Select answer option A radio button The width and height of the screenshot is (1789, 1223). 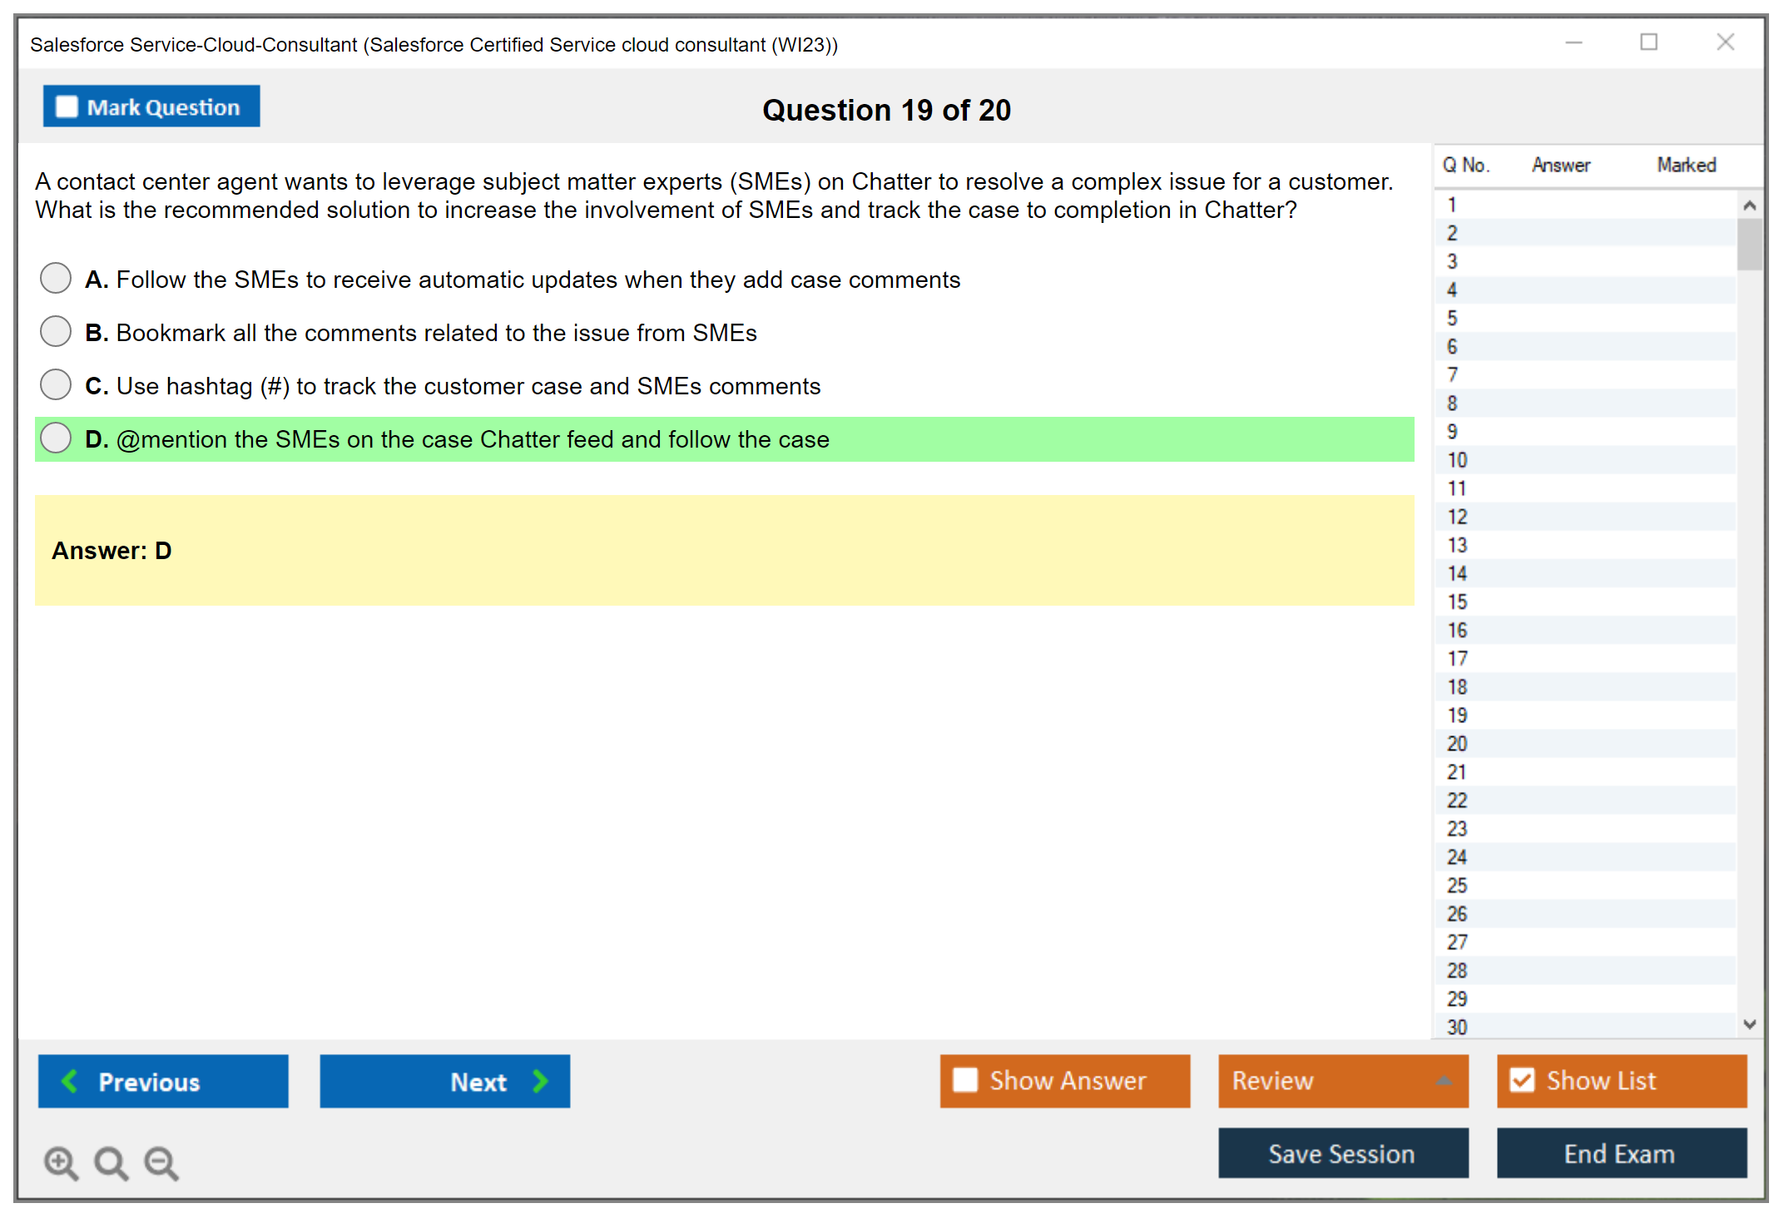pyautogui.click(x=56, y=279)
